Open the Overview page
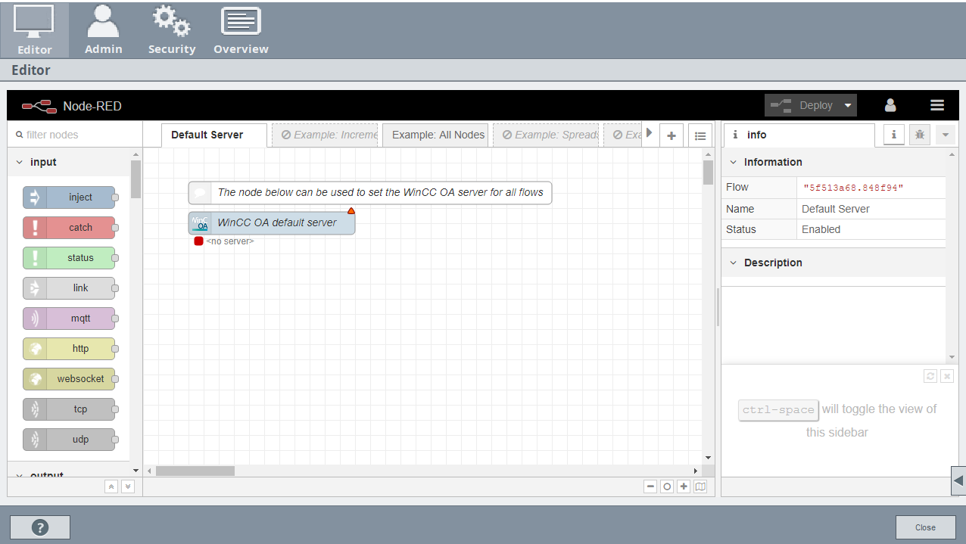 tap(241, 30)
